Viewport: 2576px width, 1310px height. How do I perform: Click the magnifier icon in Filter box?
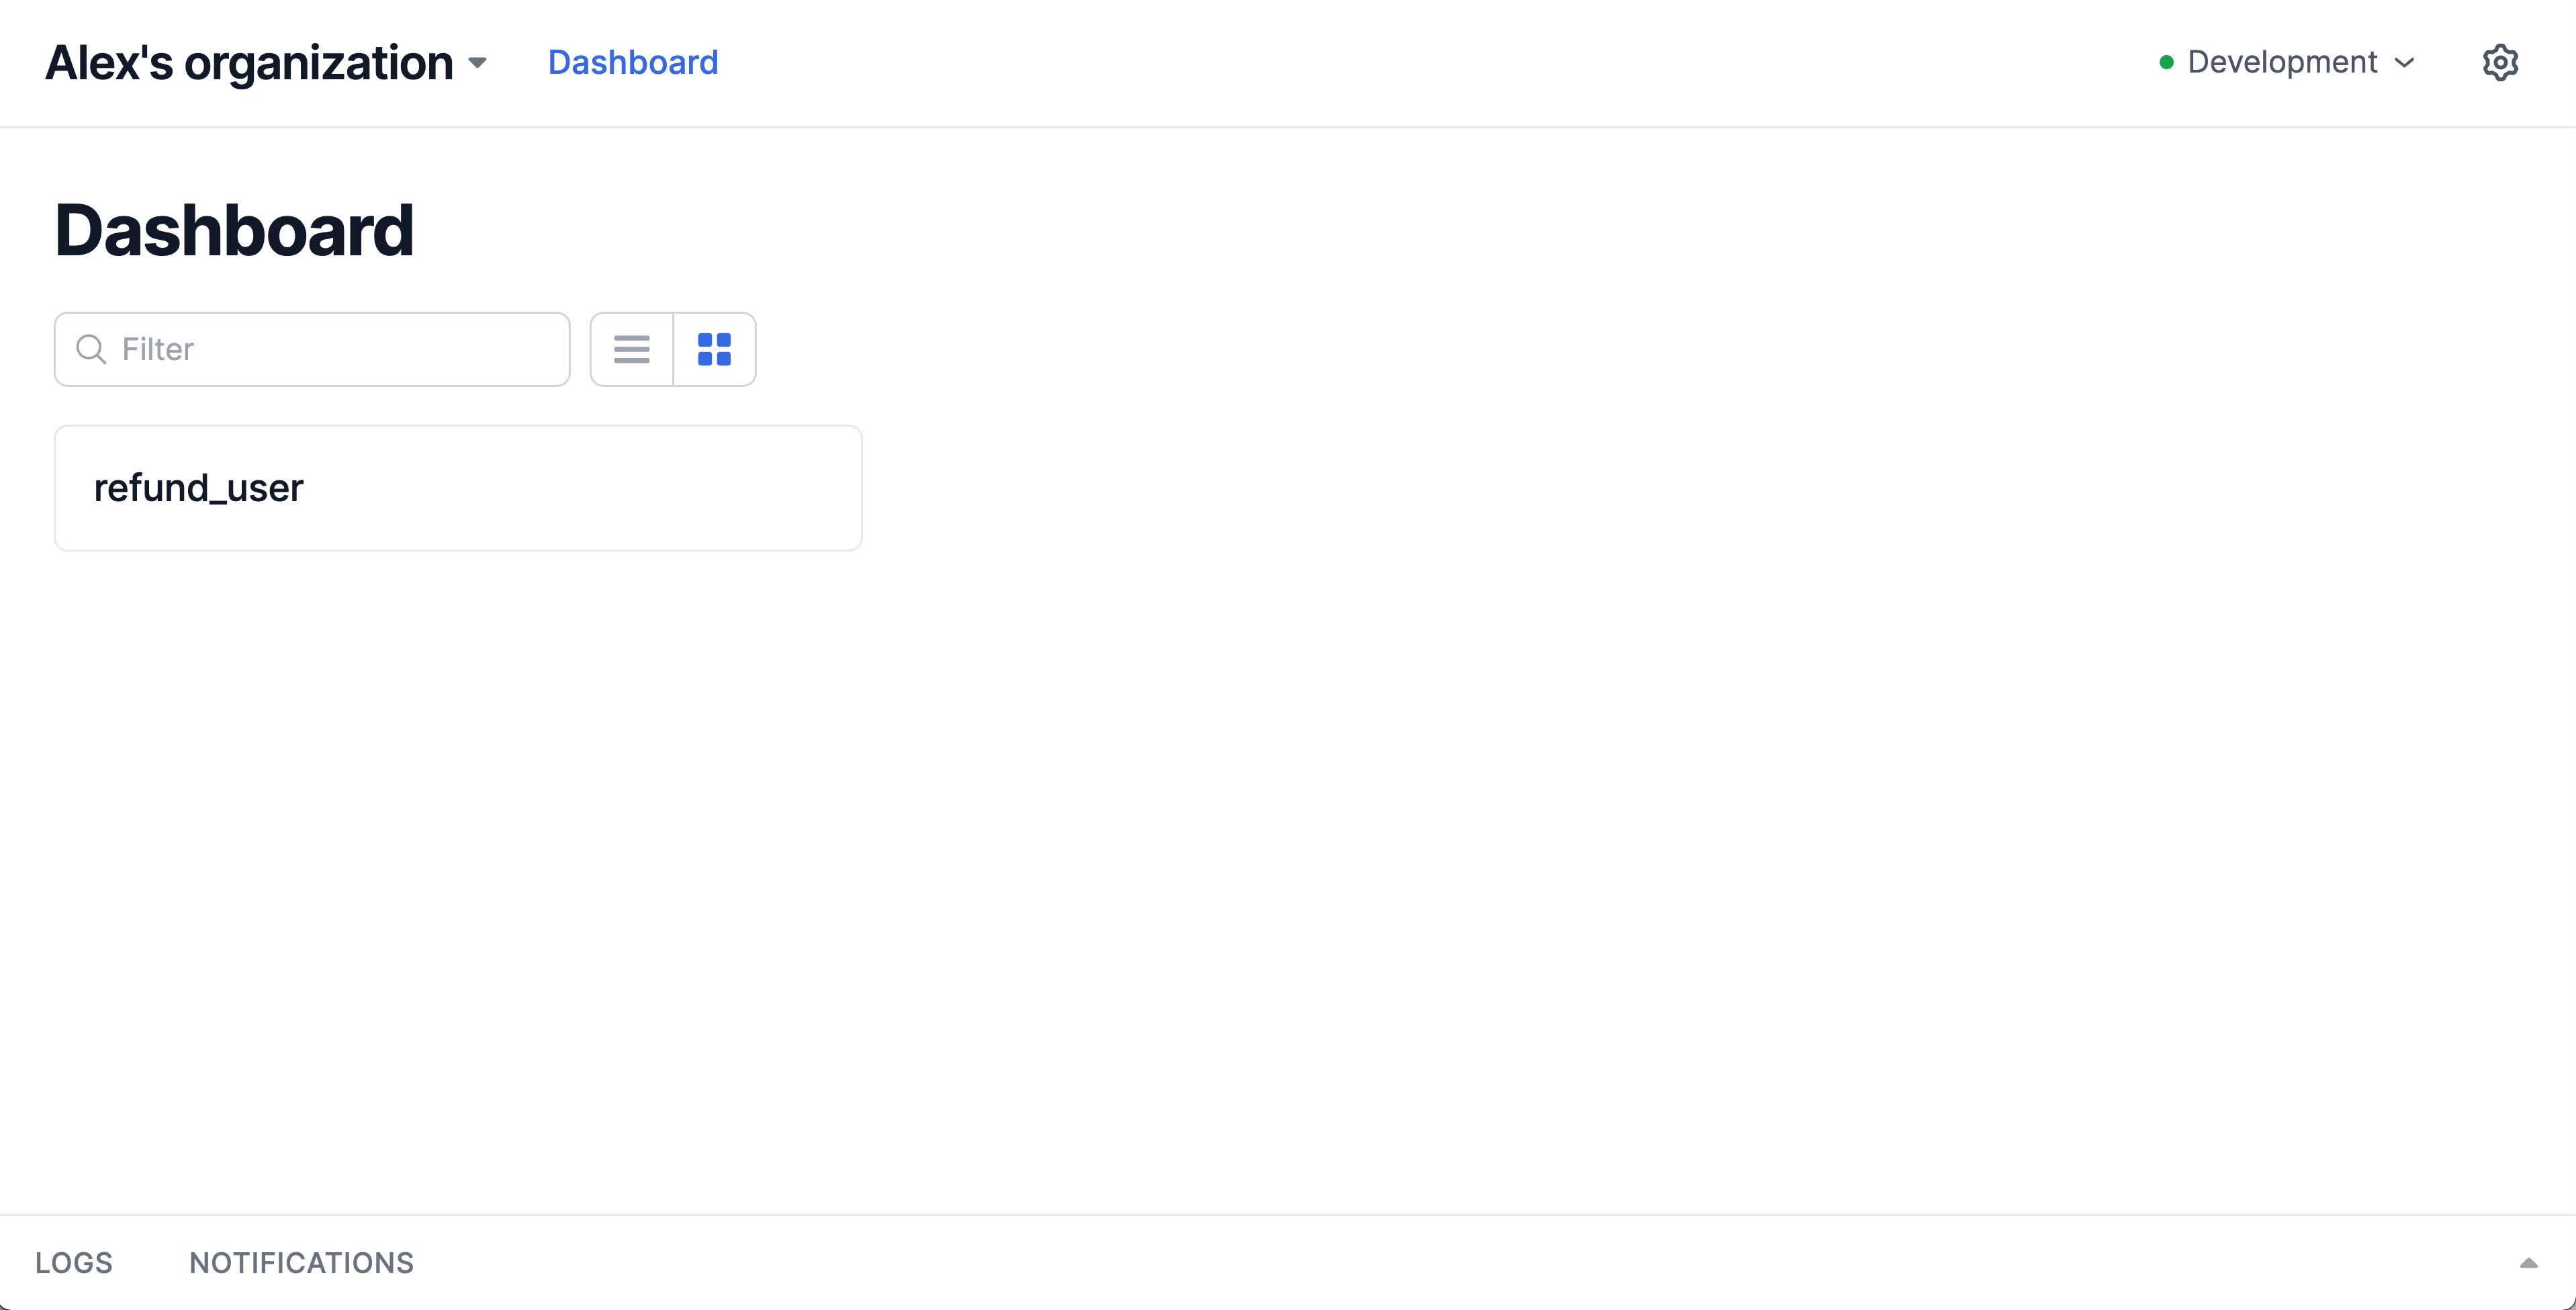pyautogui.click(x=91, y=349)
